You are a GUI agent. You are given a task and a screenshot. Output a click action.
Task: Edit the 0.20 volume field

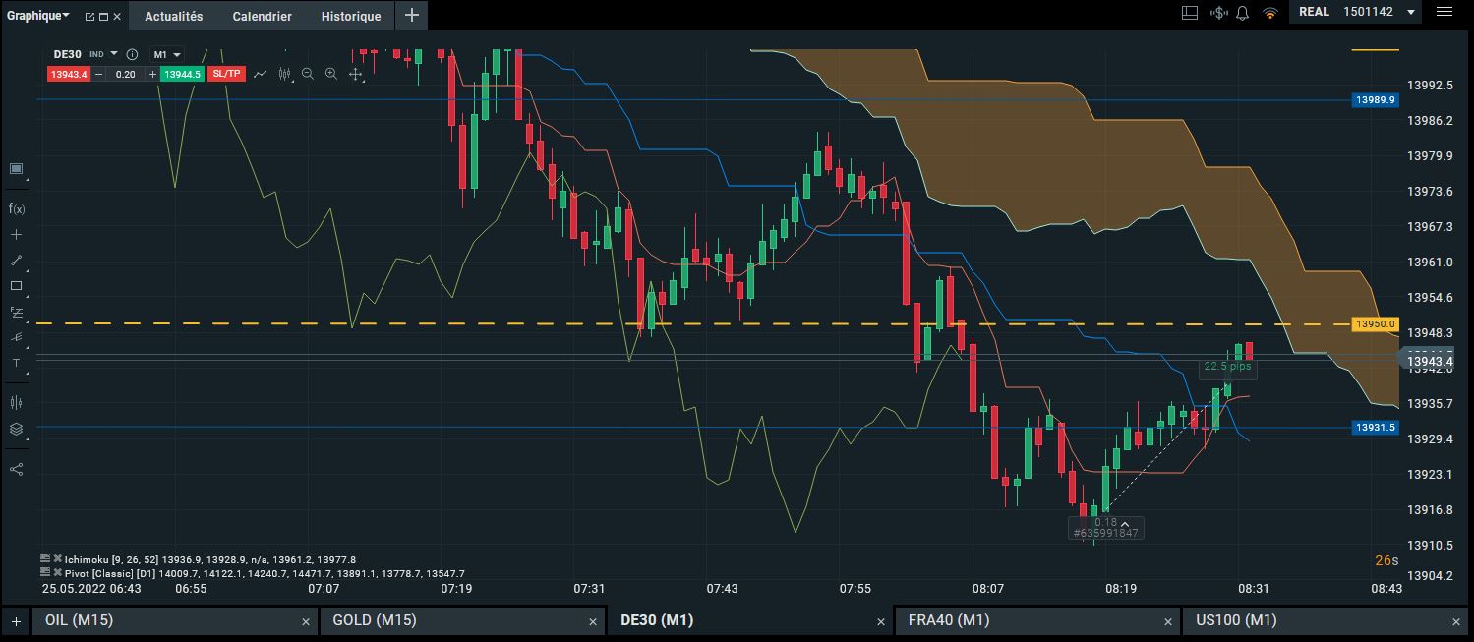point(126,74)
